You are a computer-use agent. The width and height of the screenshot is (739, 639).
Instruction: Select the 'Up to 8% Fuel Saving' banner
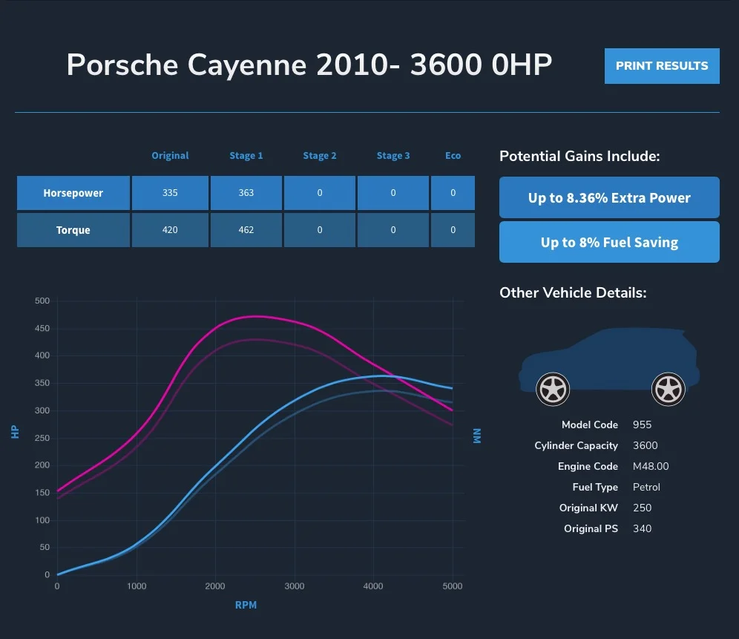pyautogui.click(x=609, y=242)
